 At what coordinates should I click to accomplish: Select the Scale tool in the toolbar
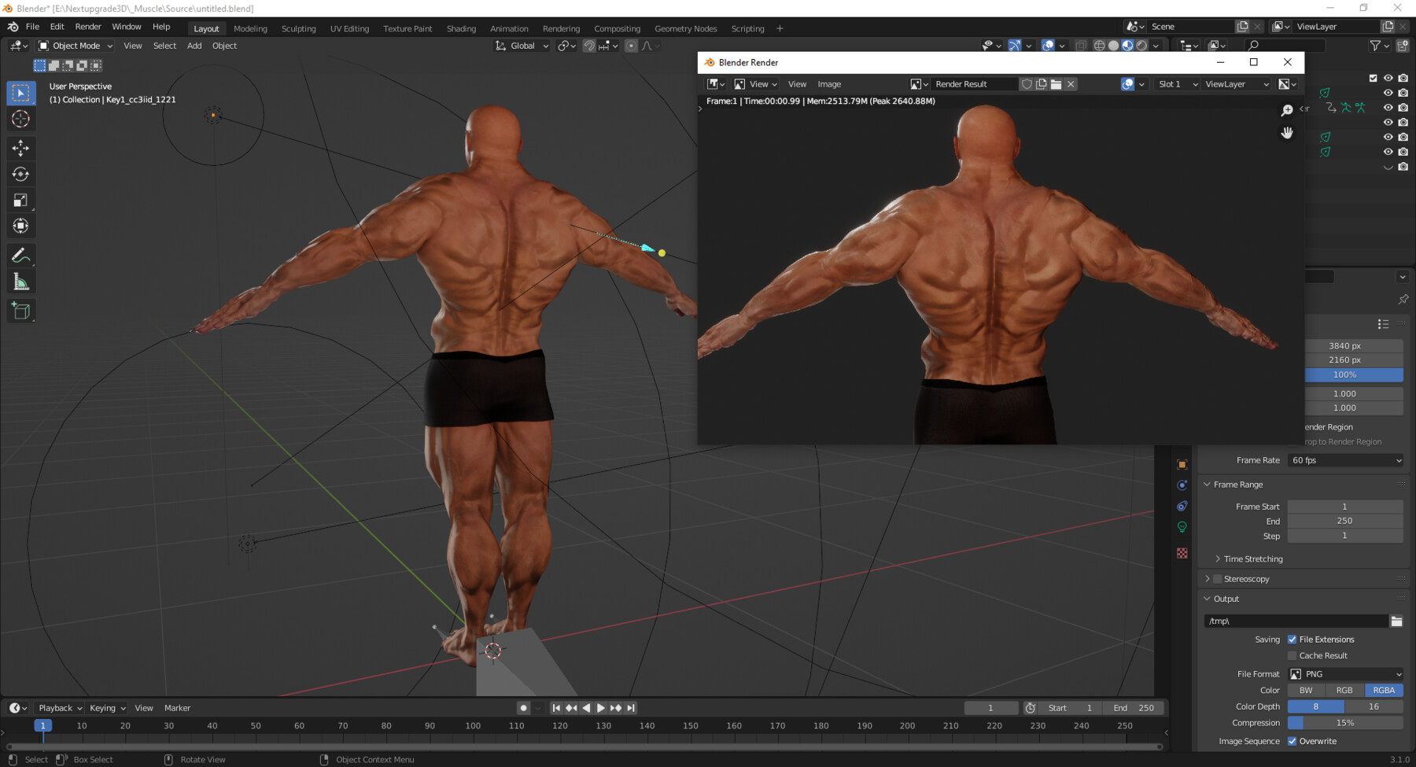click(21, 200)
